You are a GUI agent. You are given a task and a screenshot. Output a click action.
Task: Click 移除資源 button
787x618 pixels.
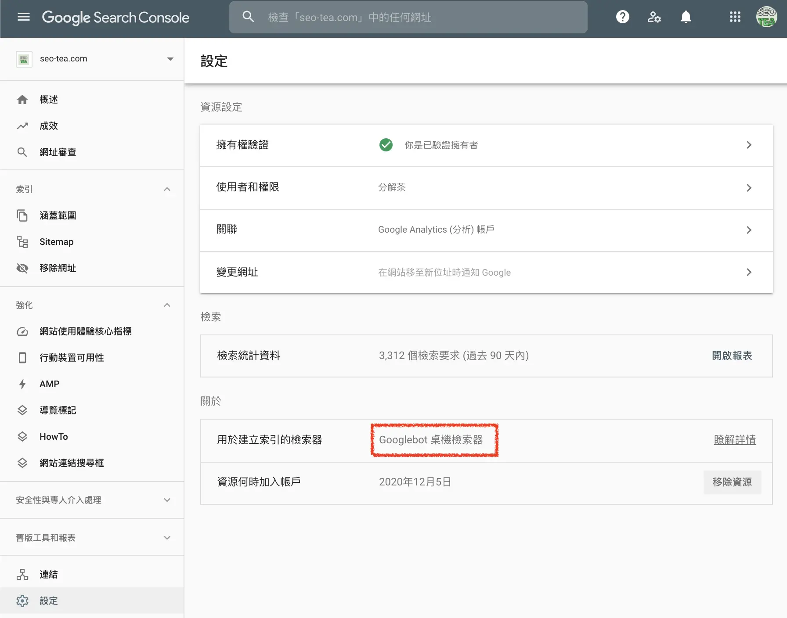(732, 482)
